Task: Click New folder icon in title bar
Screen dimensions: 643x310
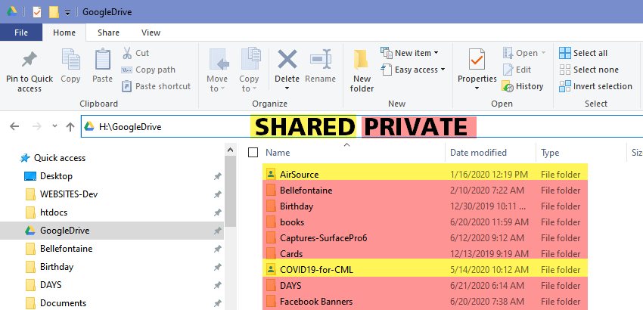Action: pos(54,12)
